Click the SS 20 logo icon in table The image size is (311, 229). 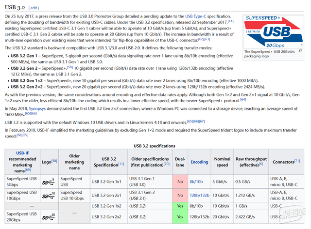click(49, 217)
